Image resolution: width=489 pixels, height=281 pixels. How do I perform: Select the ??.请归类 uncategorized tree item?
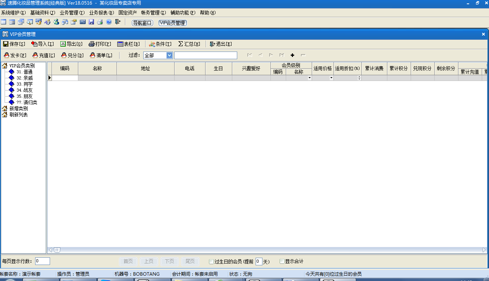coord(27,102)
